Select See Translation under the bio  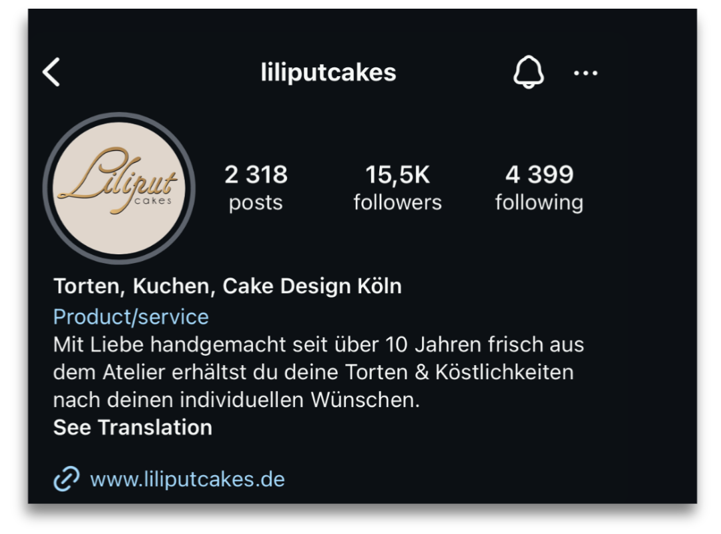pos(133,427)
